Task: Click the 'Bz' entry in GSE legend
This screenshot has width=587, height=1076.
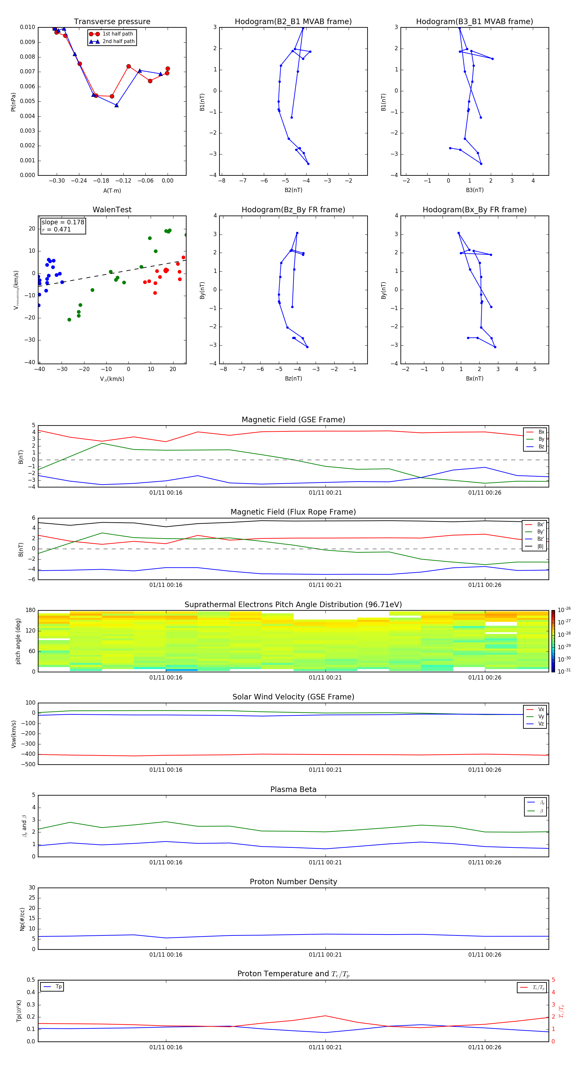Action: pyautogui.click(x=535, y=446)
